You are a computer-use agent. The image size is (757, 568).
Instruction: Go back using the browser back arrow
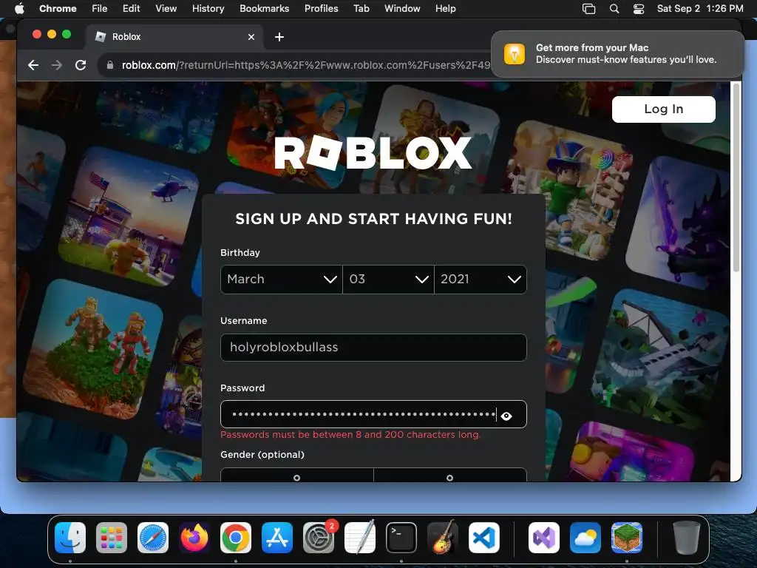[x=33, y=65]
